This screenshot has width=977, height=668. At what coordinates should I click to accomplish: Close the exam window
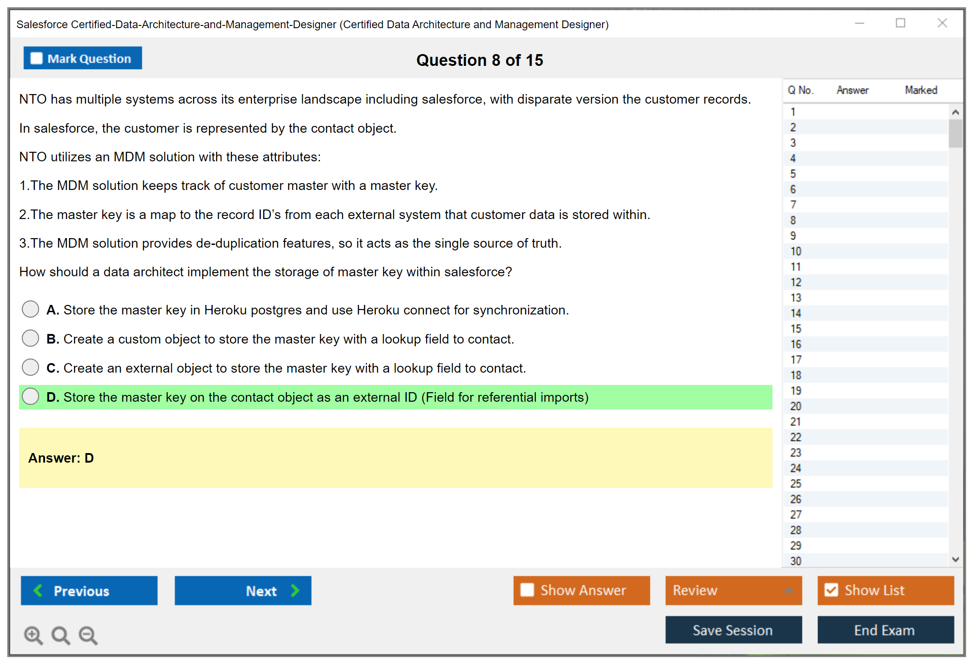pos(942,23)
